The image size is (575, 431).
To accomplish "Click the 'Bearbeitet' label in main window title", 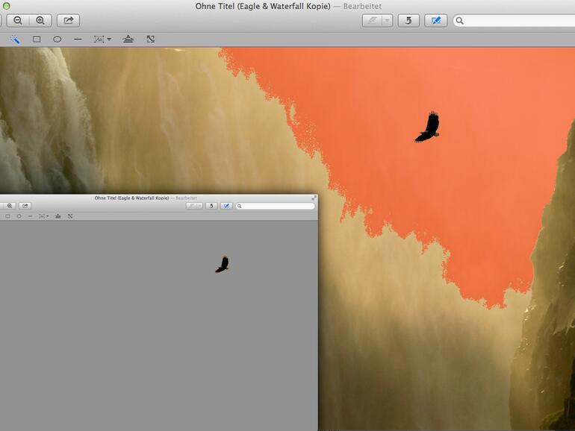I will click(x=362, y=6).
